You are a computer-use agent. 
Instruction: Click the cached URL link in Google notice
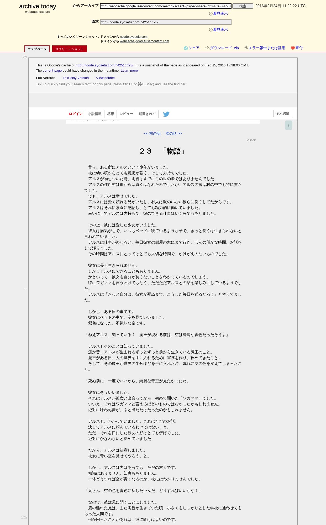point(104,65)
